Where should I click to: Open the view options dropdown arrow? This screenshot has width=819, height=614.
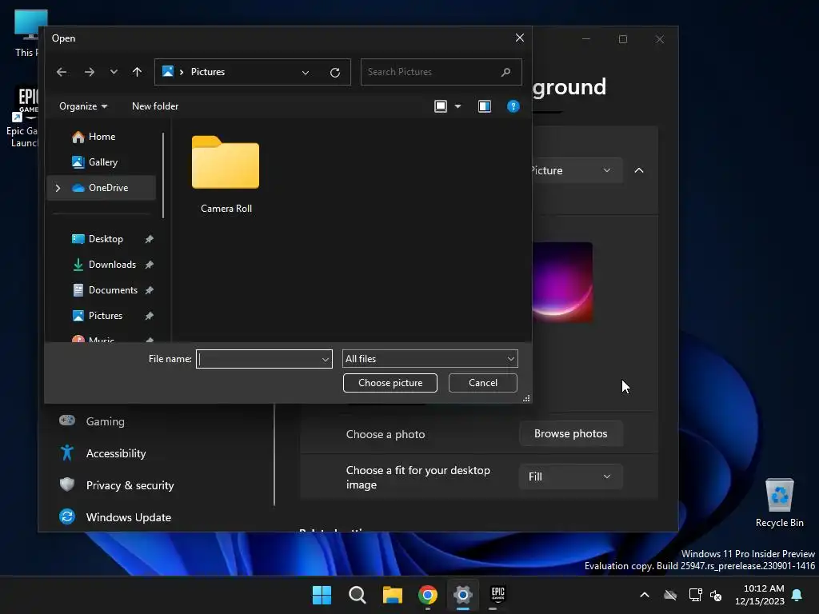pyautogui.click(x=457, y=106)
